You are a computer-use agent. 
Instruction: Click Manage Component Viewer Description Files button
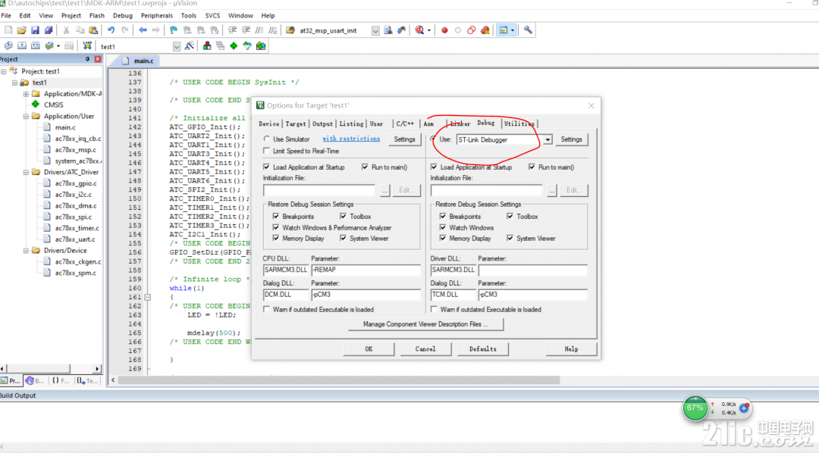[425, 324]
